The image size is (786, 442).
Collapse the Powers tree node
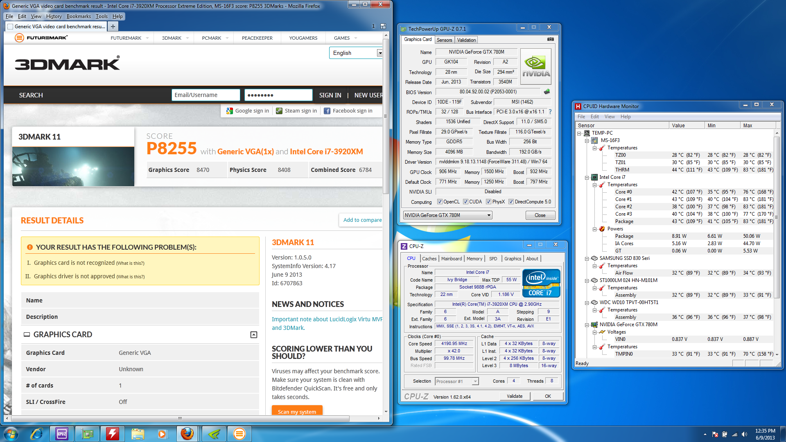tap(594, 229)
